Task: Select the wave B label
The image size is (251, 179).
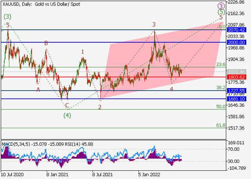Action: (x=46, y=43)
